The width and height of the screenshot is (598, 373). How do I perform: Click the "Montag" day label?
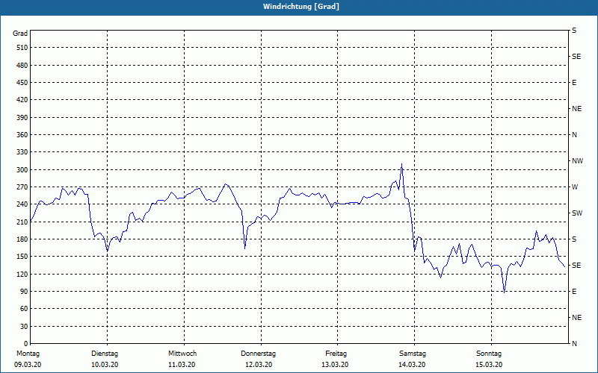tap(28, 354)
